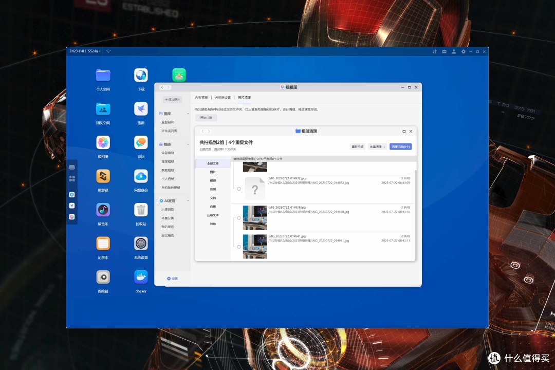Open the 网盘备份 cloud backup icon
Viewport: 555px width, 370px height.
click(141, 176)
